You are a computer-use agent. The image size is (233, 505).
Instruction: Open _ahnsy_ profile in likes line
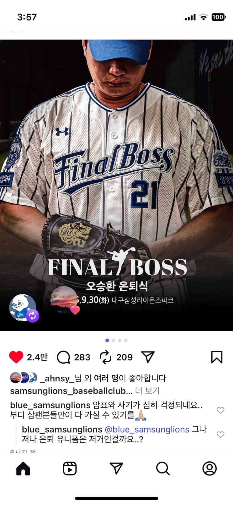pos(57,378)
